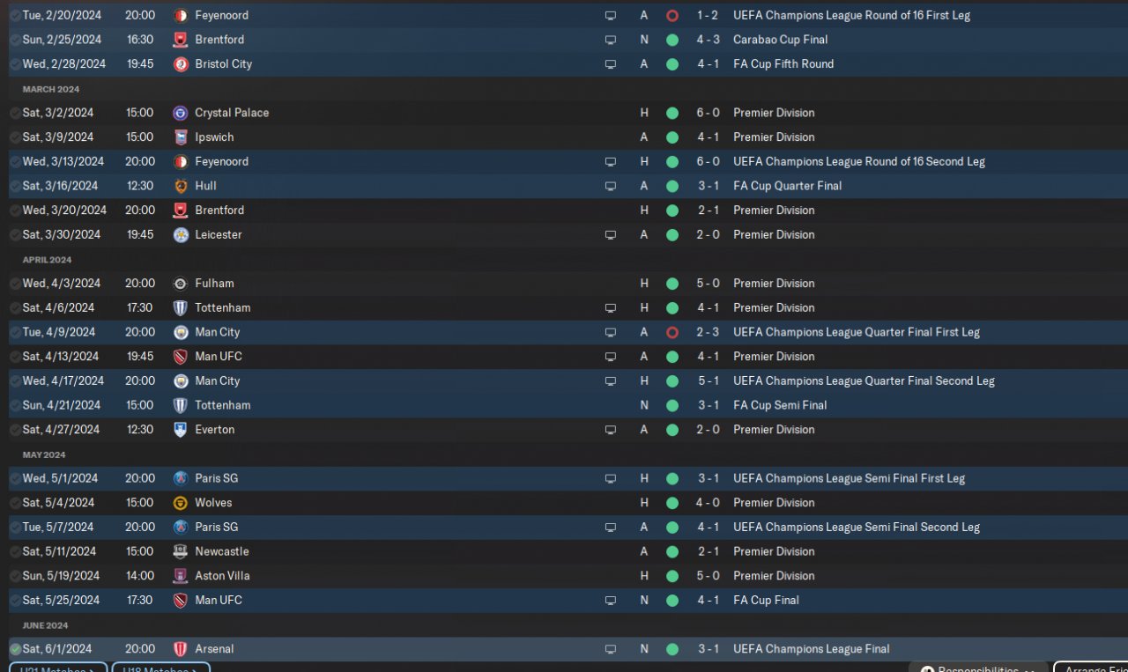Toggle the checkmark beside Sat, 3/2/2024
Screen dimensions: 1128x672
point(15,113)
